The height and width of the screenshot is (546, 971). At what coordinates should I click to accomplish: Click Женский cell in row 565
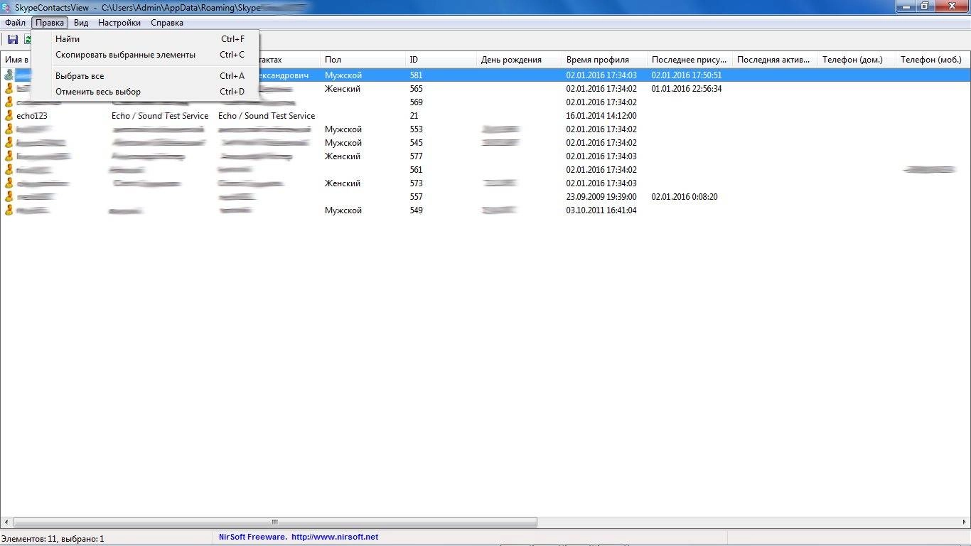tap(343, 88)
